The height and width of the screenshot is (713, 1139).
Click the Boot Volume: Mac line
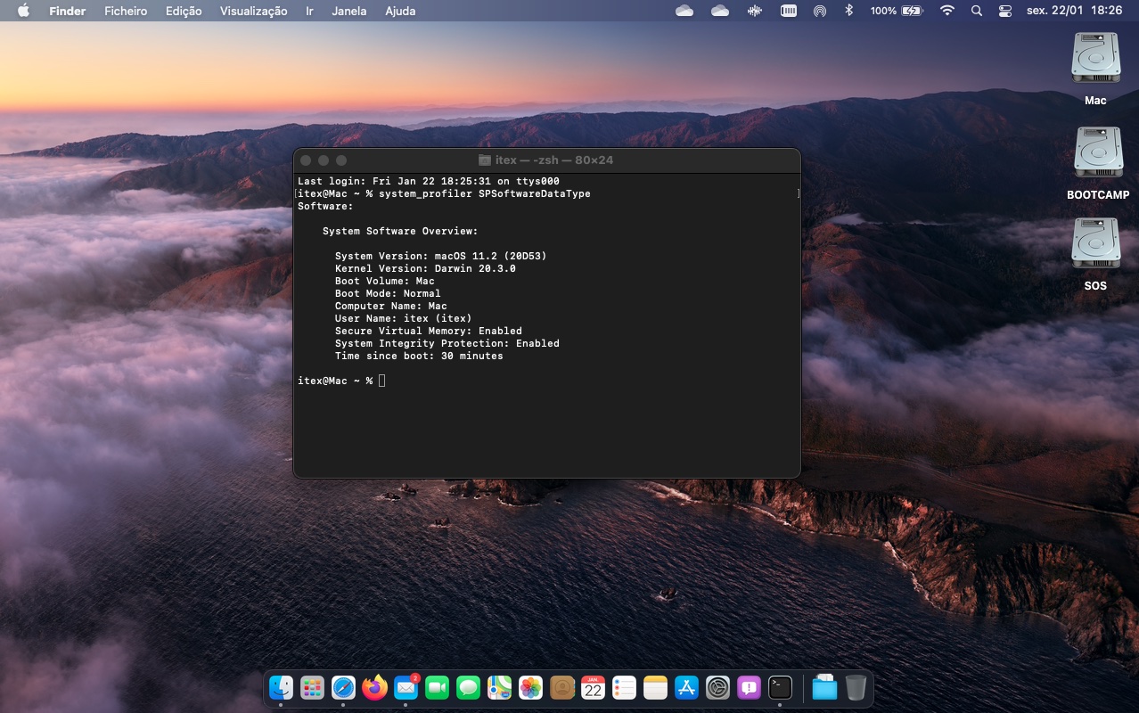[x=385, y=281]
